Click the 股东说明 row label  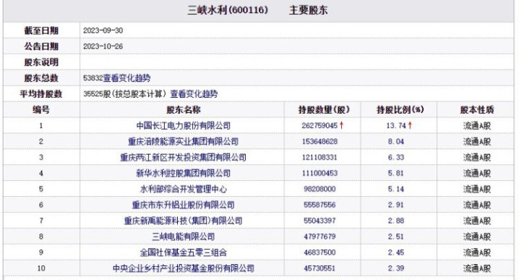[41, 62]
